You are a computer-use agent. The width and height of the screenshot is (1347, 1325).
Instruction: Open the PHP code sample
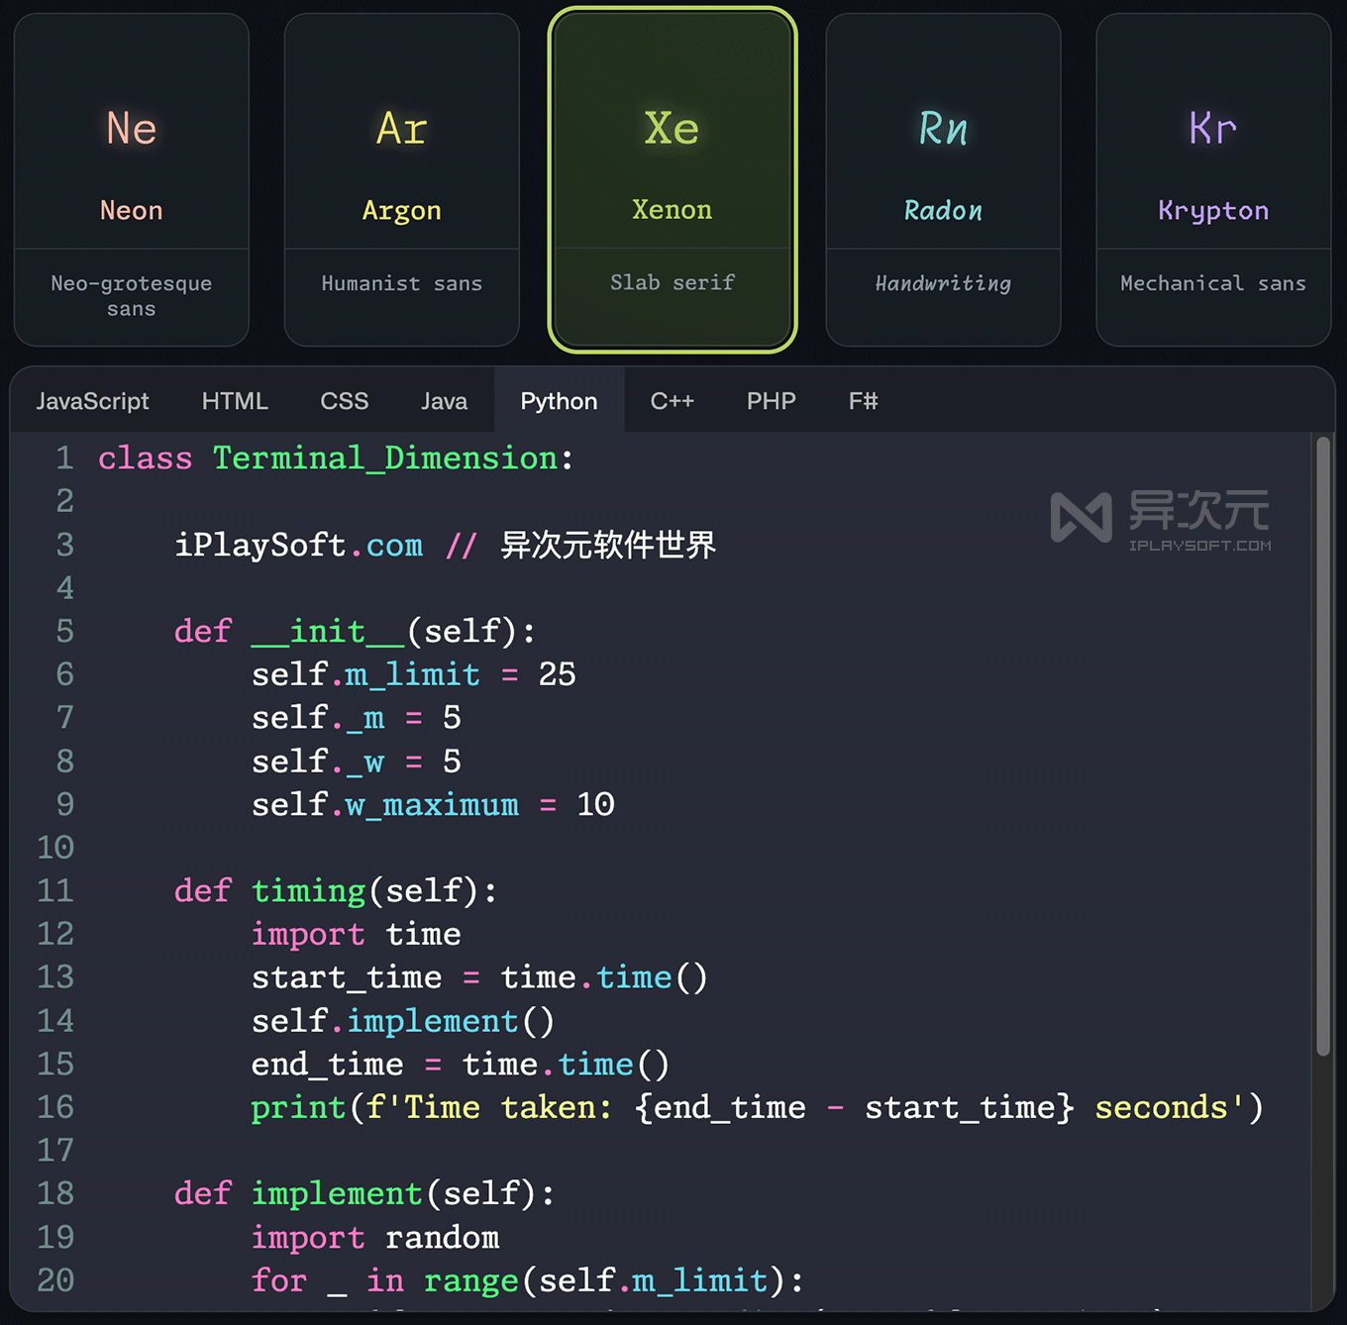click(x=771, y=400)
